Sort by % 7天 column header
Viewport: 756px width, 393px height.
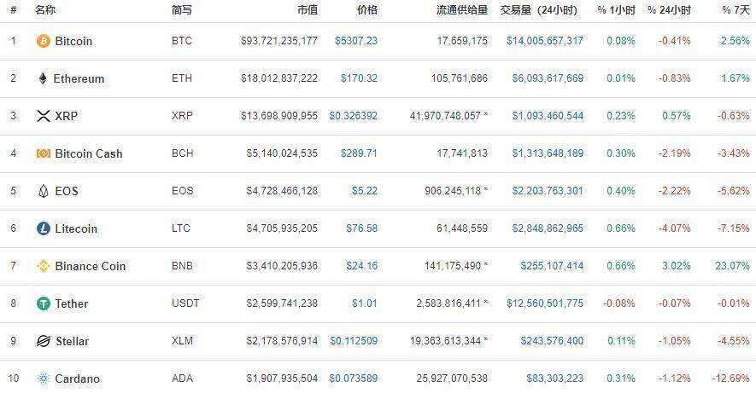coord(737,10)
